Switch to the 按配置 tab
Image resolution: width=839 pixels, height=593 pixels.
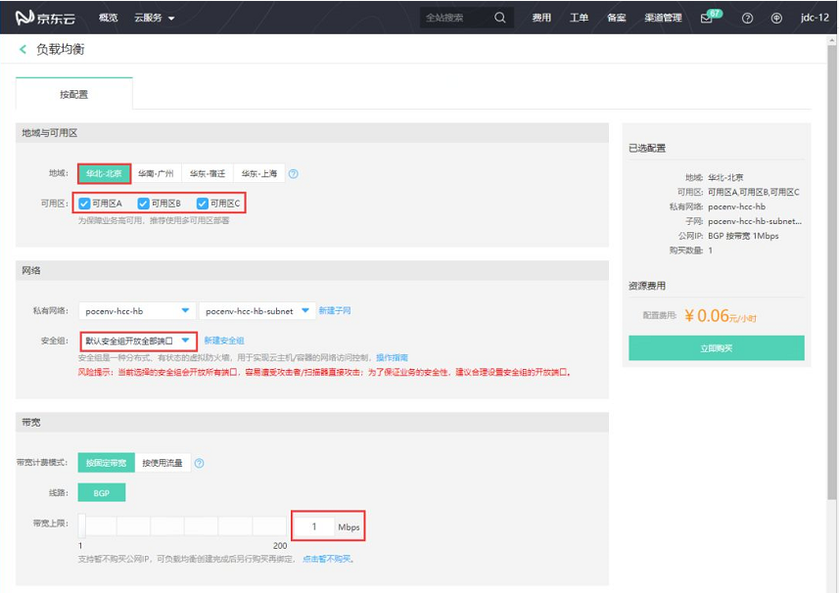pos(73,94)
